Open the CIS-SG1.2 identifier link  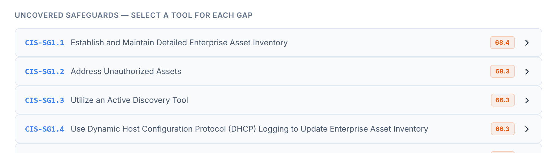pos(45,72)
